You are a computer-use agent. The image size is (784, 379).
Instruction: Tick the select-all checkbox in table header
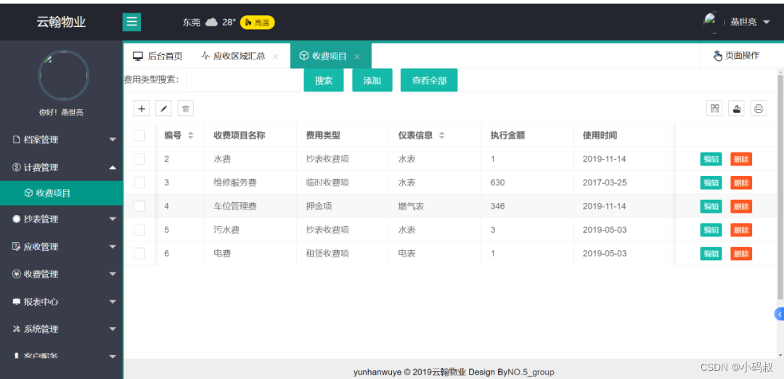139,136
